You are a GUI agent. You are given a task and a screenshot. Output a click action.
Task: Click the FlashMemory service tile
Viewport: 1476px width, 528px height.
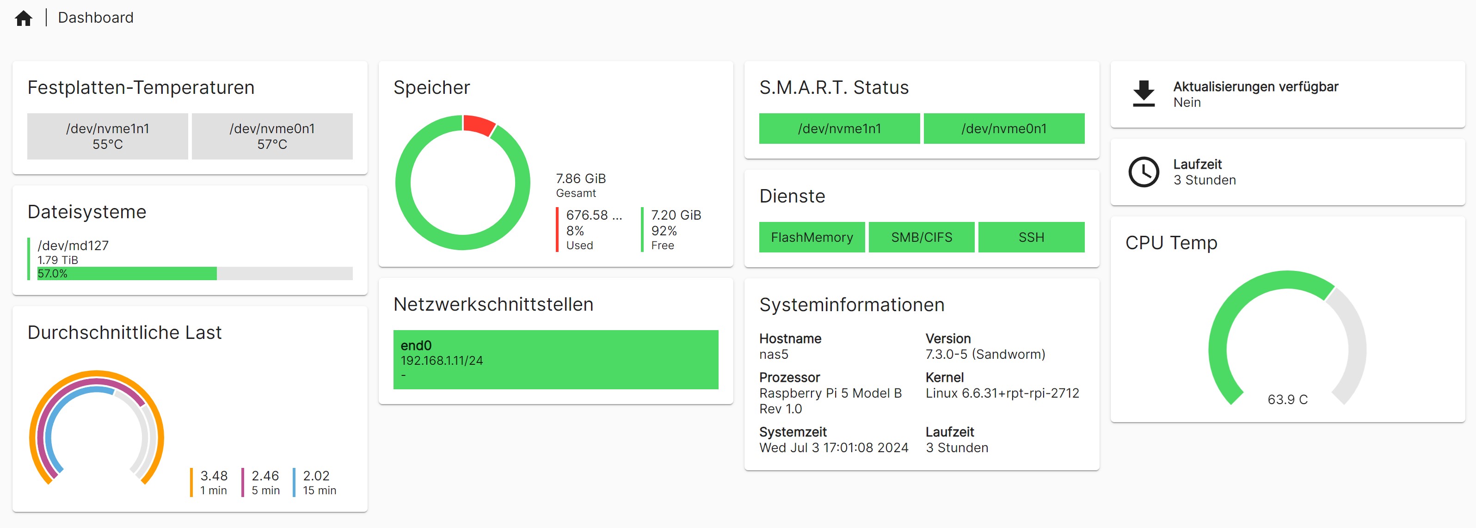[812, 237]
